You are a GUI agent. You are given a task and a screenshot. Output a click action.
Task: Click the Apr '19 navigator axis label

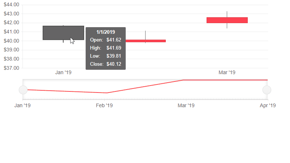point(268,105)
